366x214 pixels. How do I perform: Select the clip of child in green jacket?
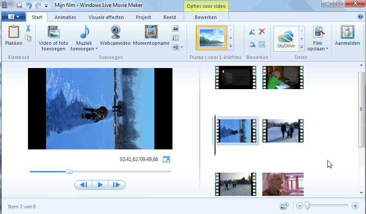[x=283, y=78]
